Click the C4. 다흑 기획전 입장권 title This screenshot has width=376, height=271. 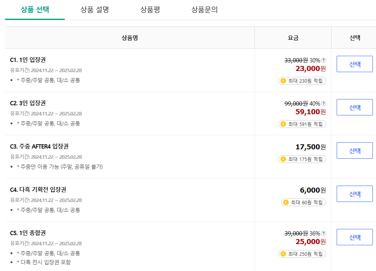(x=38, y=190)
